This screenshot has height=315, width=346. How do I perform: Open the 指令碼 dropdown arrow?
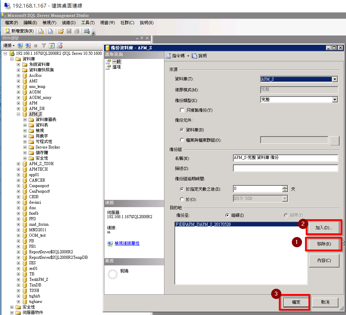[188, 56]
